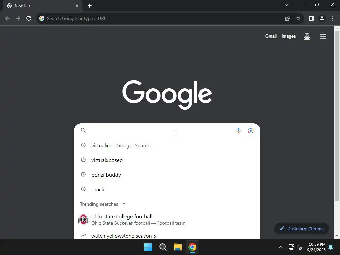Click the Google logo
The width and height of the screenshot is (340, 255).
[x=167, y=95]
